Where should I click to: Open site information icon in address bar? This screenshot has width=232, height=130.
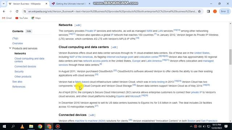coord(25,11)
